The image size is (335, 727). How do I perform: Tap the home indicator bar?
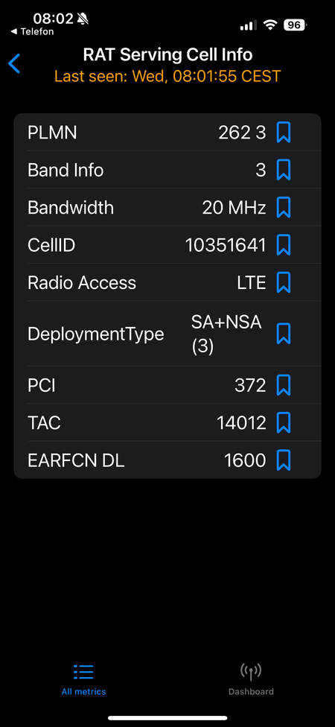click(x=167, y=718)
